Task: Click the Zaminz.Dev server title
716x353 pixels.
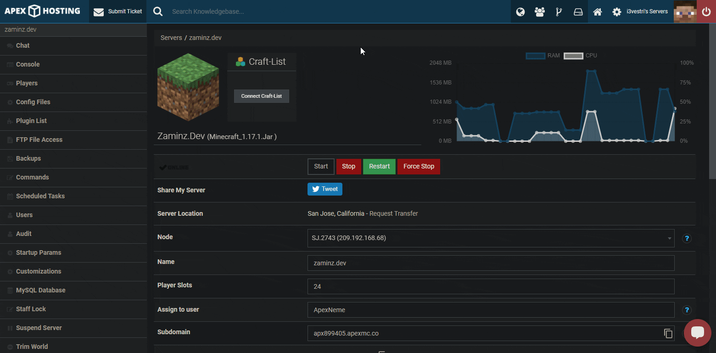Action: click(217, 136)
